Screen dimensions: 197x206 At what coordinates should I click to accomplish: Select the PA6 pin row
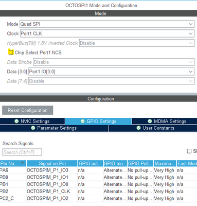pyautogui.click(x=98, y=170)
